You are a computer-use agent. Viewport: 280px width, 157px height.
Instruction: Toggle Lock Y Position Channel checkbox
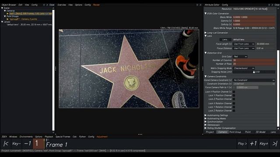[x=234, y=96]
